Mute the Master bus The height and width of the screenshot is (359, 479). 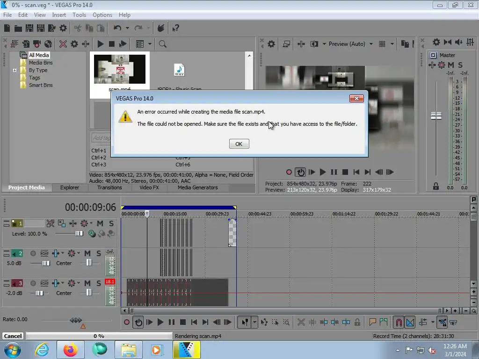(451, 65)
